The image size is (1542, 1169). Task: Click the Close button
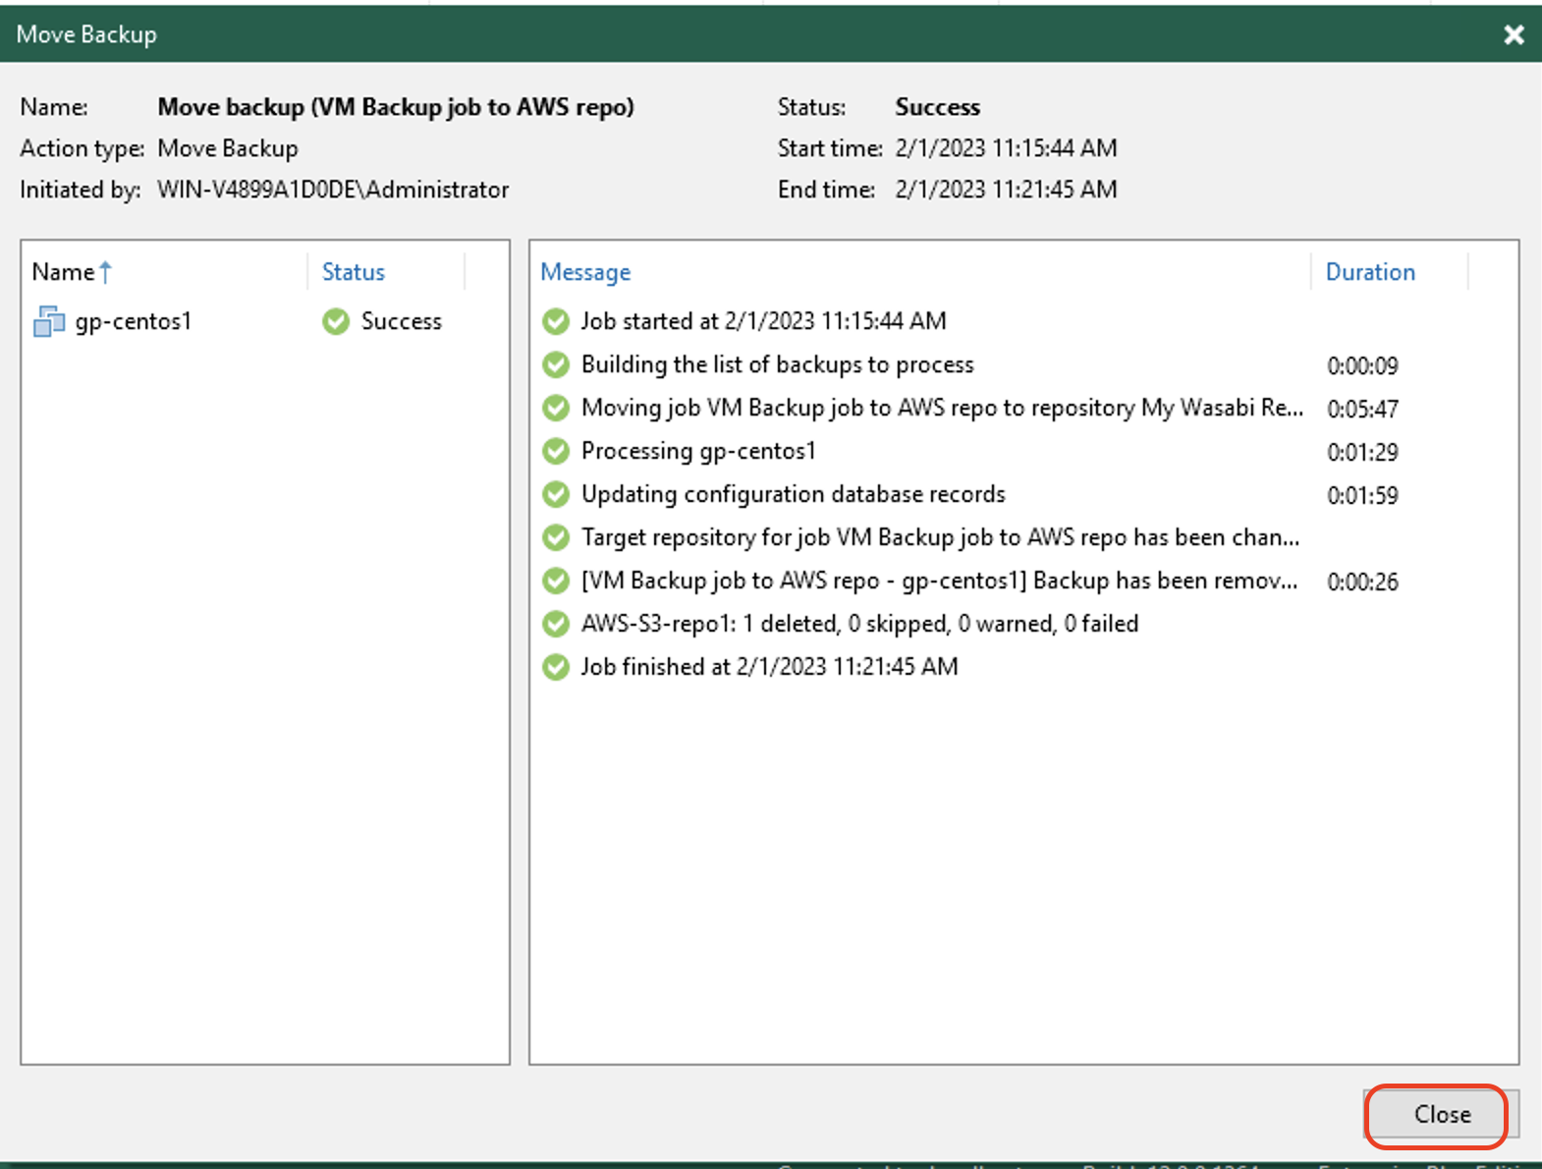tap(1442, 1114)
